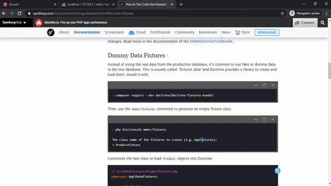Open Chrome three-dot menu
Screen dimensions: 331x186
(x=327, y=13)
